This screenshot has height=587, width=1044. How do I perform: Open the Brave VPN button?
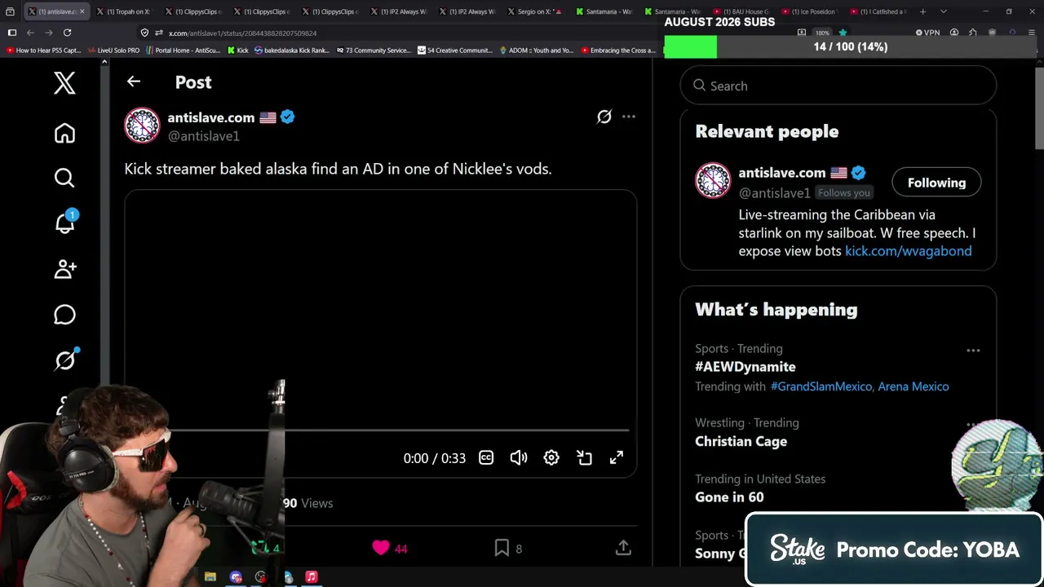(927, 33)
